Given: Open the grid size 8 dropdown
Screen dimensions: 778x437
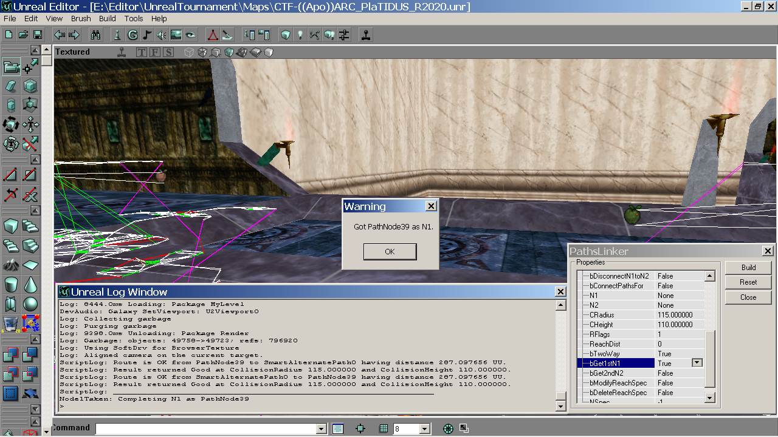Looking at the screenshot, I should [424, 429].
